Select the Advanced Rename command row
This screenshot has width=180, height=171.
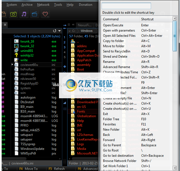click(137, 67)
